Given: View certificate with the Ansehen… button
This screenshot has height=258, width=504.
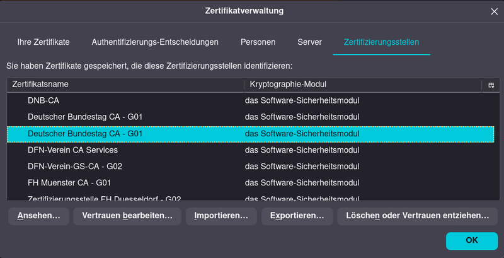Looking at the screenshot, I should coord(38,216).
